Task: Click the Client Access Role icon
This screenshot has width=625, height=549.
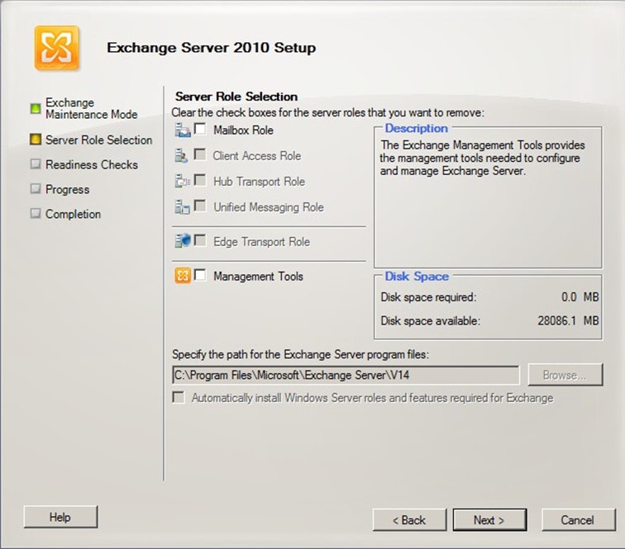Action: click(181, 156)
